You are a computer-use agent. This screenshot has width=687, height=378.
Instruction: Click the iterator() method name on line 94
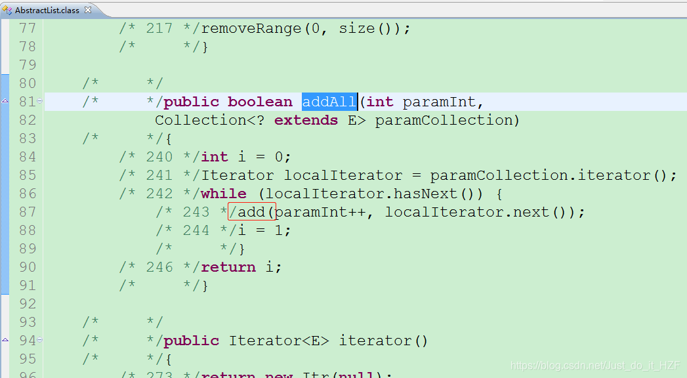[x=383, y=341]
